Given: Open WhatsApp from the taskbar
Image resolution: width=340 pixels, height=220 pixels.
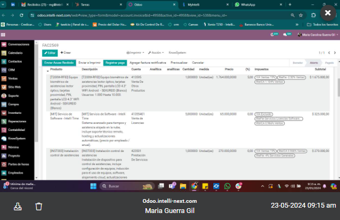Looking at the screenshot, I should pos(227,186).
